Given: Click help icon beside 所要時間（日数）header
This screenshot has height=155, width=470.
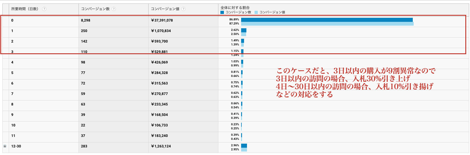Looking at the screenshot, I should click(x=44, y=9).
